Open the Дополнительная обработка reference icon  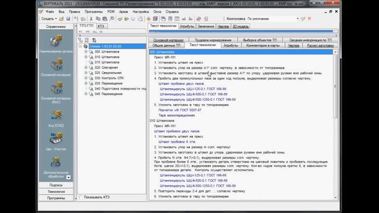coord(55,162)
